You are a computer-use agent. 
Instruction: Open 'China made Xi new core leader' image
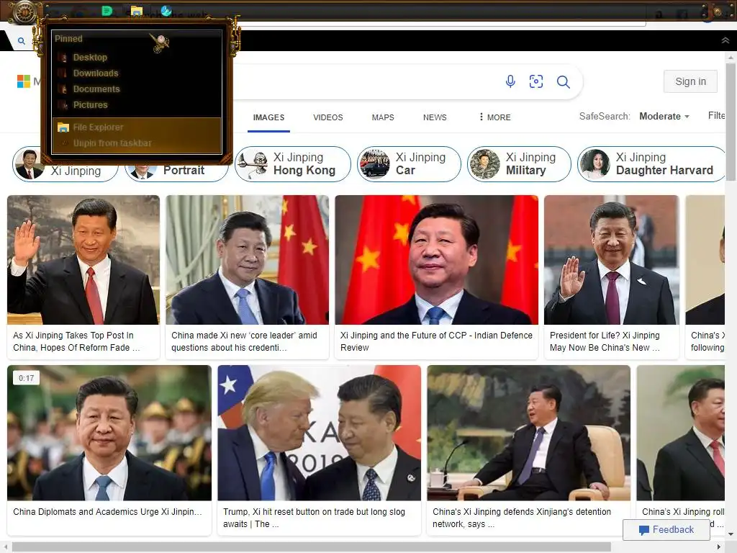pos(248,260)
